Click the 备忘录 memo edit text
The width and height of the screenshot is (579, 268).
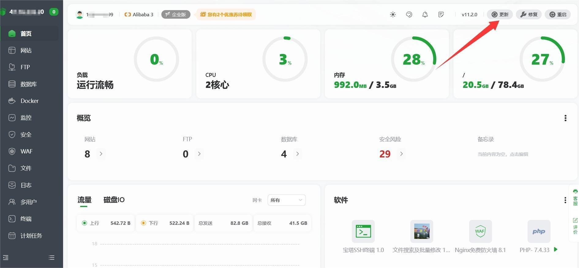click(x=502, y=154)
